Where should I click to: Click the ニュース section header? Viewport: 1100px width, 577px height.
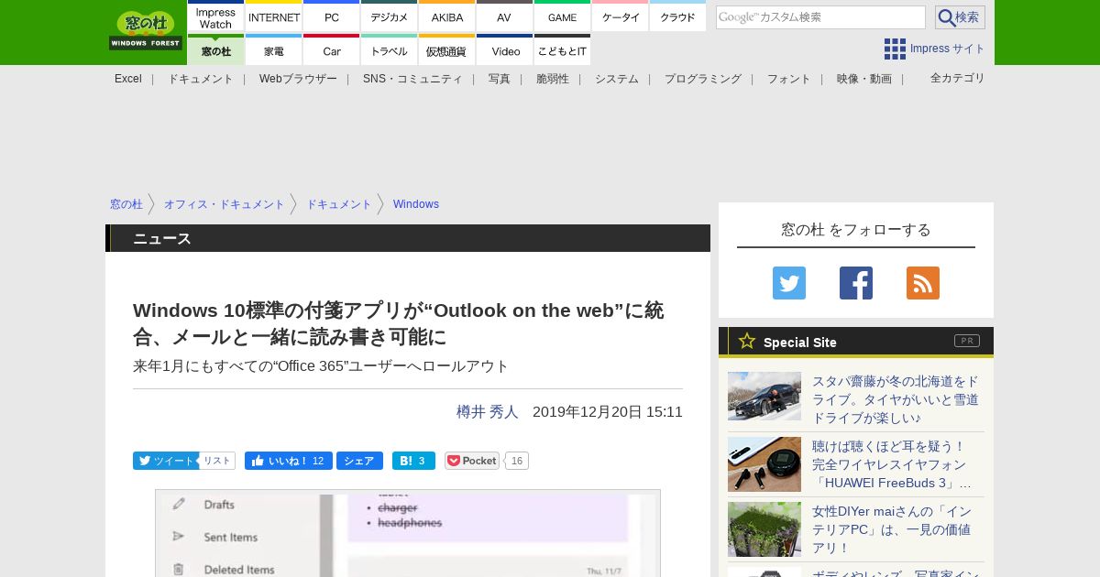coord(408,238)
